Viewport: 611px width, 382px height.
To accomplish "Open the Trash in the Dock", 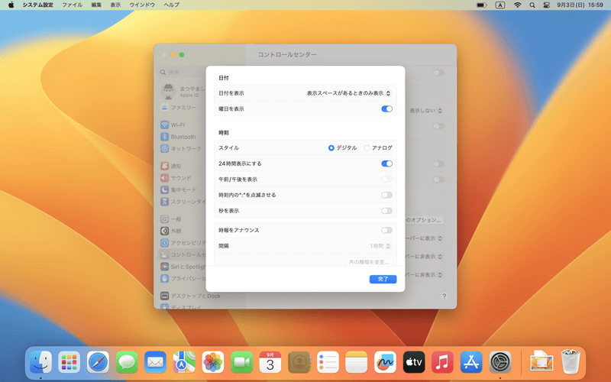I will click(x=571, y=362).
